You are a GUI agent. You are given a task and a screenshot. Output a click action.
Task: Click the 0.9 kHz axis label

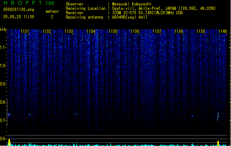[3, 84]
